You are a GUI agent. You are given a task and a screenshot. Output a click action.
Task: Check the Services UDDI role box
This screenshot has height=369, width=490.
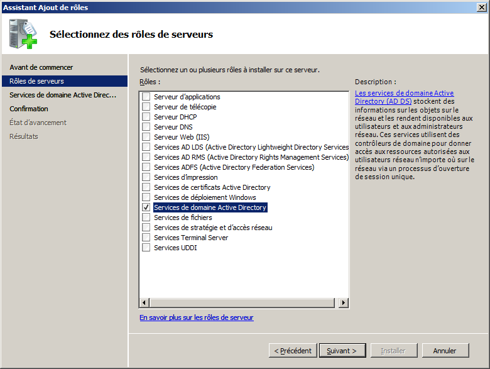[x=146, y=248]
